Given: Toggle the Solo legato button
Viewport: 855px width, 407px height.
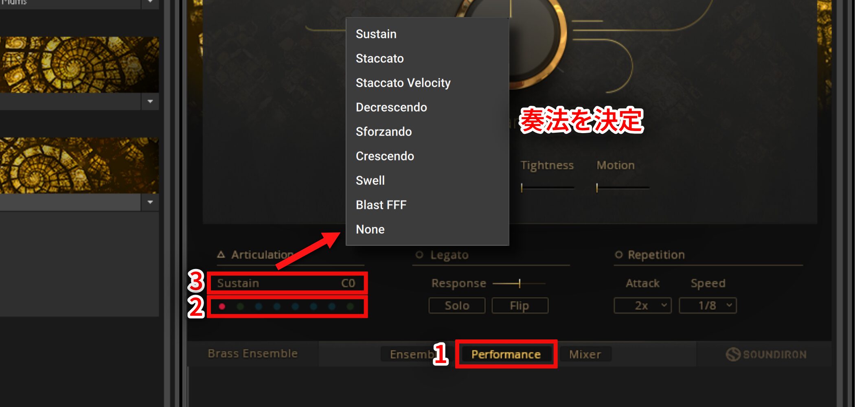Looking at the screenshot, I should [457, 305].
